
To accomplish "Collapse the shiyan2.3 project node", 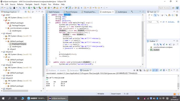I will [x=2, y=65].
